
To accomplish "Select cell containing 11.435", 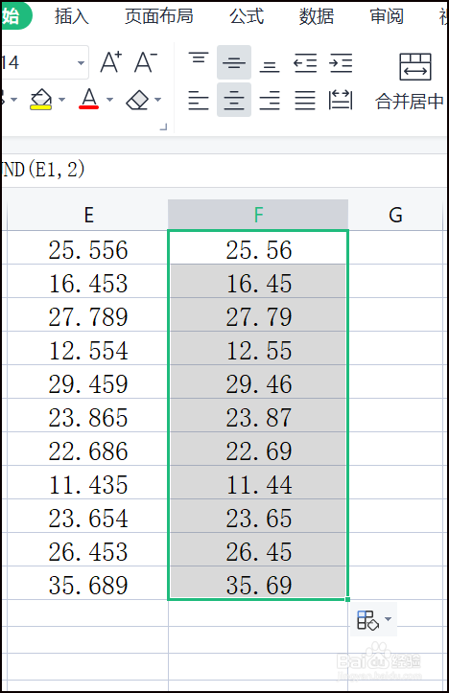I will (88, 484).
